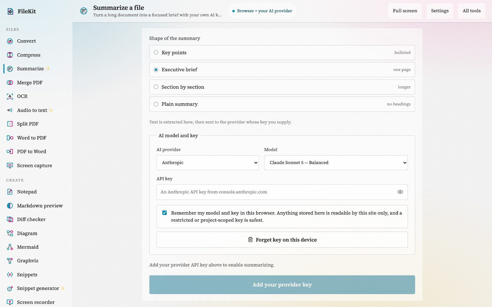Open the All tools button
492x307 pixels.
(x=472, y=11)
